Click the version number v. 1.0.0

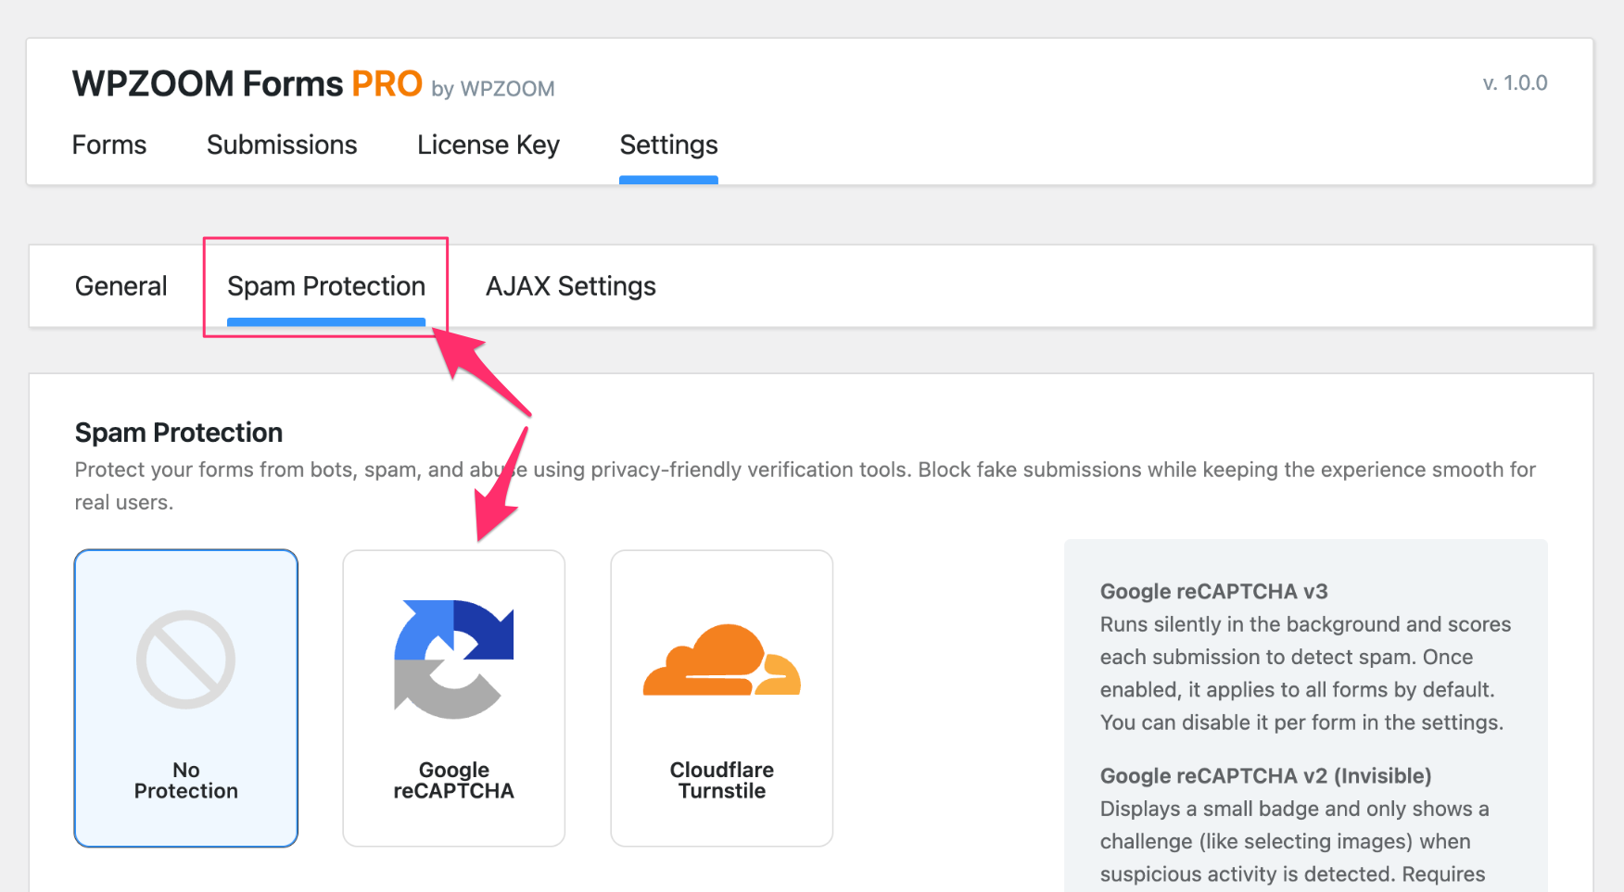[x=1516, y=83]
